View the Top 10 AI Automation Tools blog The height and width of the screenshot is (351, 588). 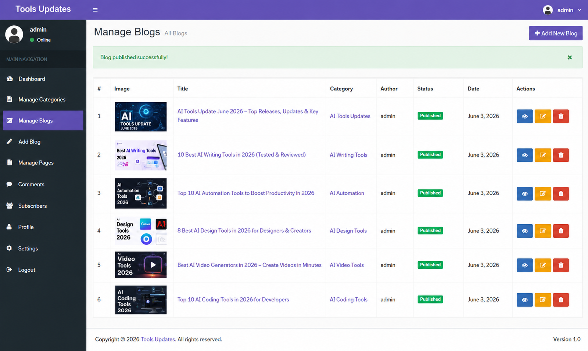[x=525, y=194]
